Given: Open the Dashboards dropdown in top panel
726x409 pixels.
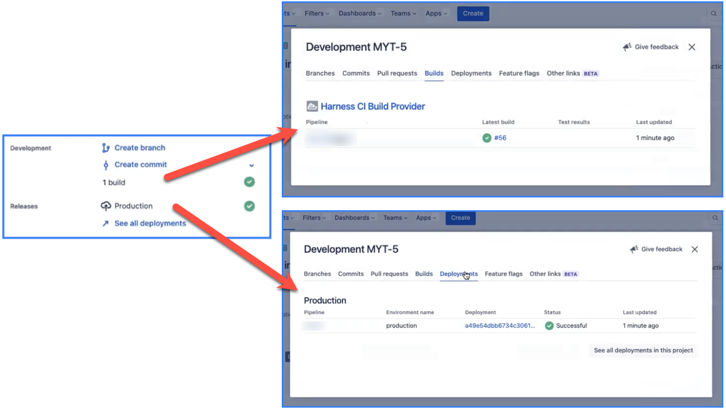Looking at the screenshot, I should pos(360,13).
